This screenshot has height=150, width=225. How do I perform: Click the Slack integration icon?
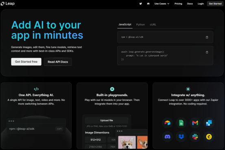(195, 137)
